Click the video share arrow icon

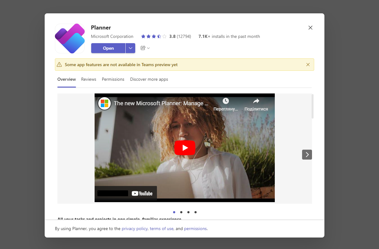pyautogui.click(x=256, y=101)
